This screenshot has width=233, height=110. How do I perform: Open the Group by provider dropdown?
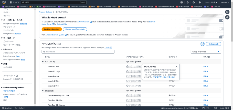click(x=206, y=52)
